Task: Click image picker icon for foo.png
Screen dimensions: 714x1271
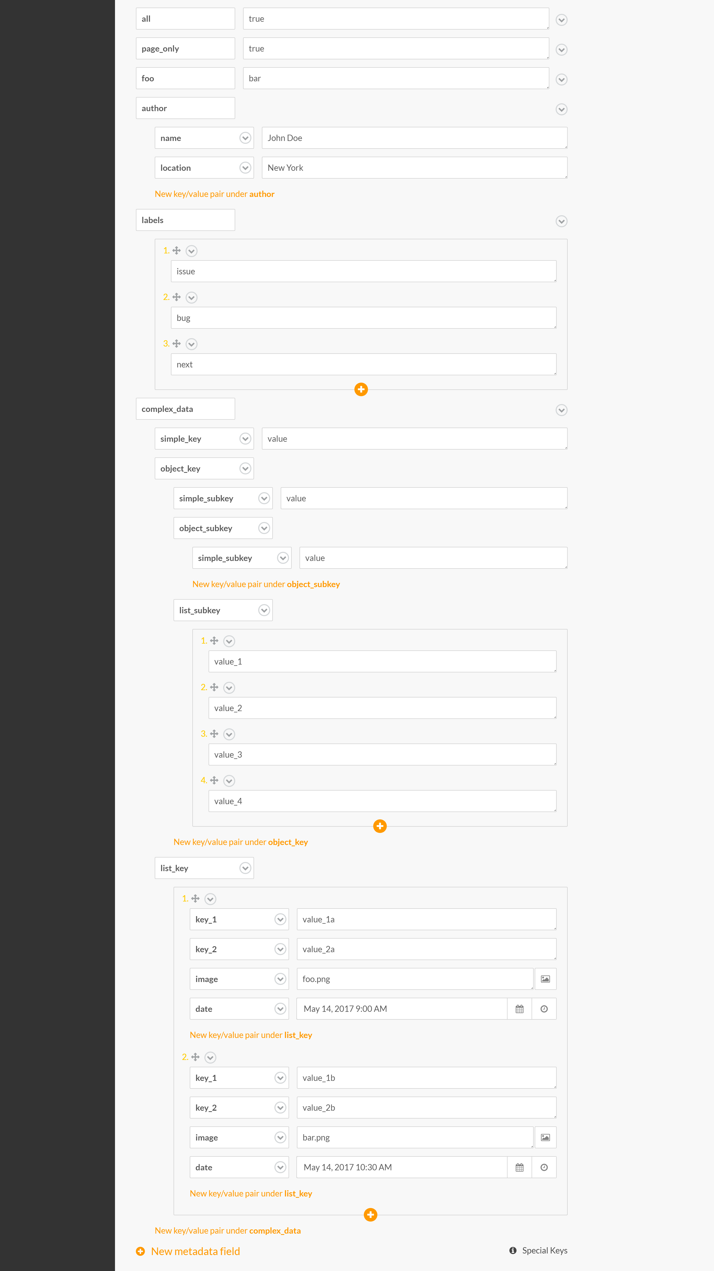Action: pyautogui.click(x=545, y=979)
